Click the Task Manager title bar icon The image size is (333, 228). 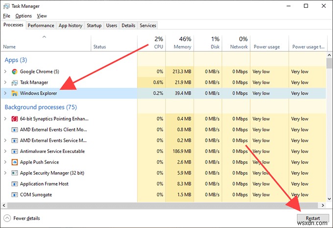coord(6,6)
